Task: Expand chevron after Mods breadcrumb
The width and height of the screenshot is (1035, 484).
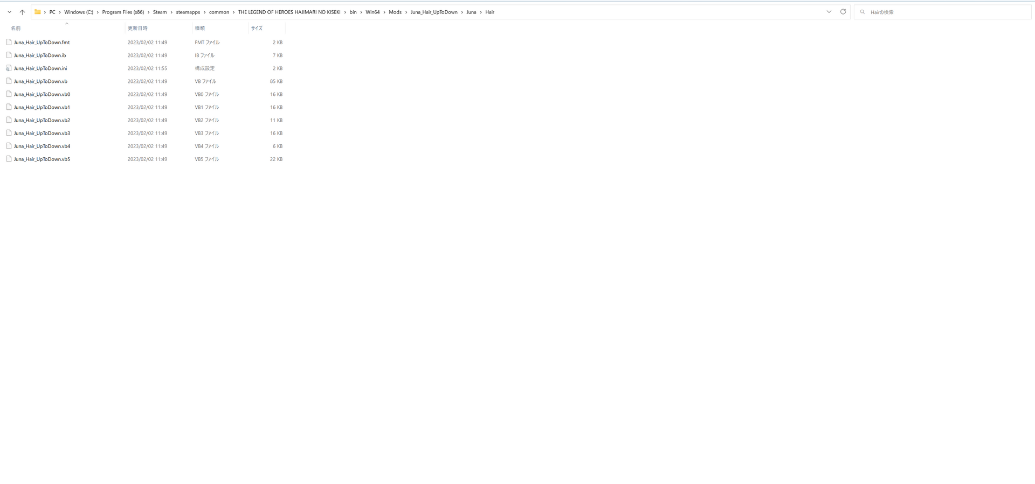Action: [406, 12]
